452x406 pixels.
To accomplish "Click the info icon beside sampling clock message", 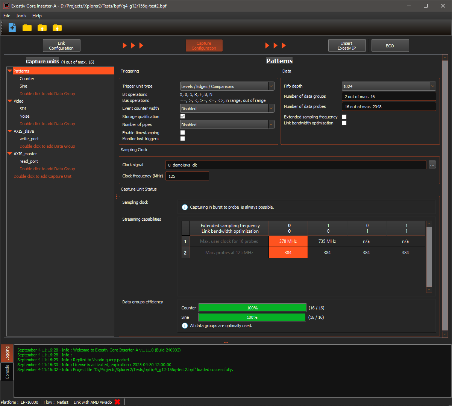I will pos(185,207).
